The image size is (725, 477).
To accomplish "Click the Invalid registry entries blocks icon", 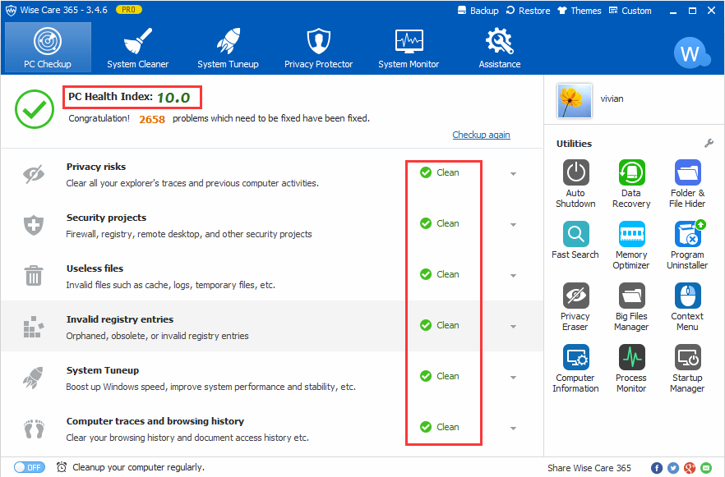I will pyautogui.click(x=34, y=327).
